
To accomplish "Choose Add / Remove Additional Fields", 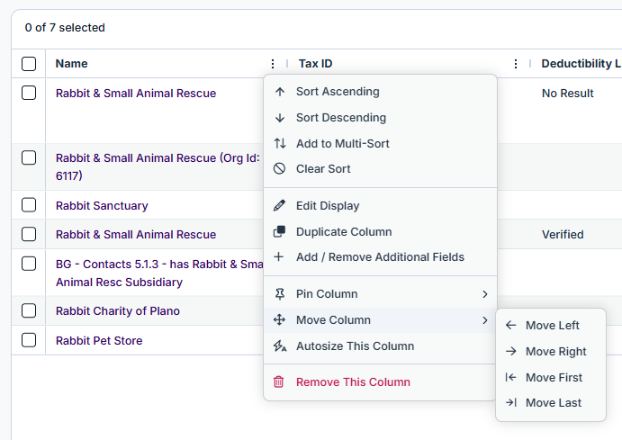I will 380,256.
